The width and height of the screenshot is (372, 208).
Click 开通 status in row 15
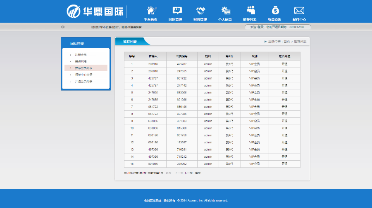click(284, 164)
